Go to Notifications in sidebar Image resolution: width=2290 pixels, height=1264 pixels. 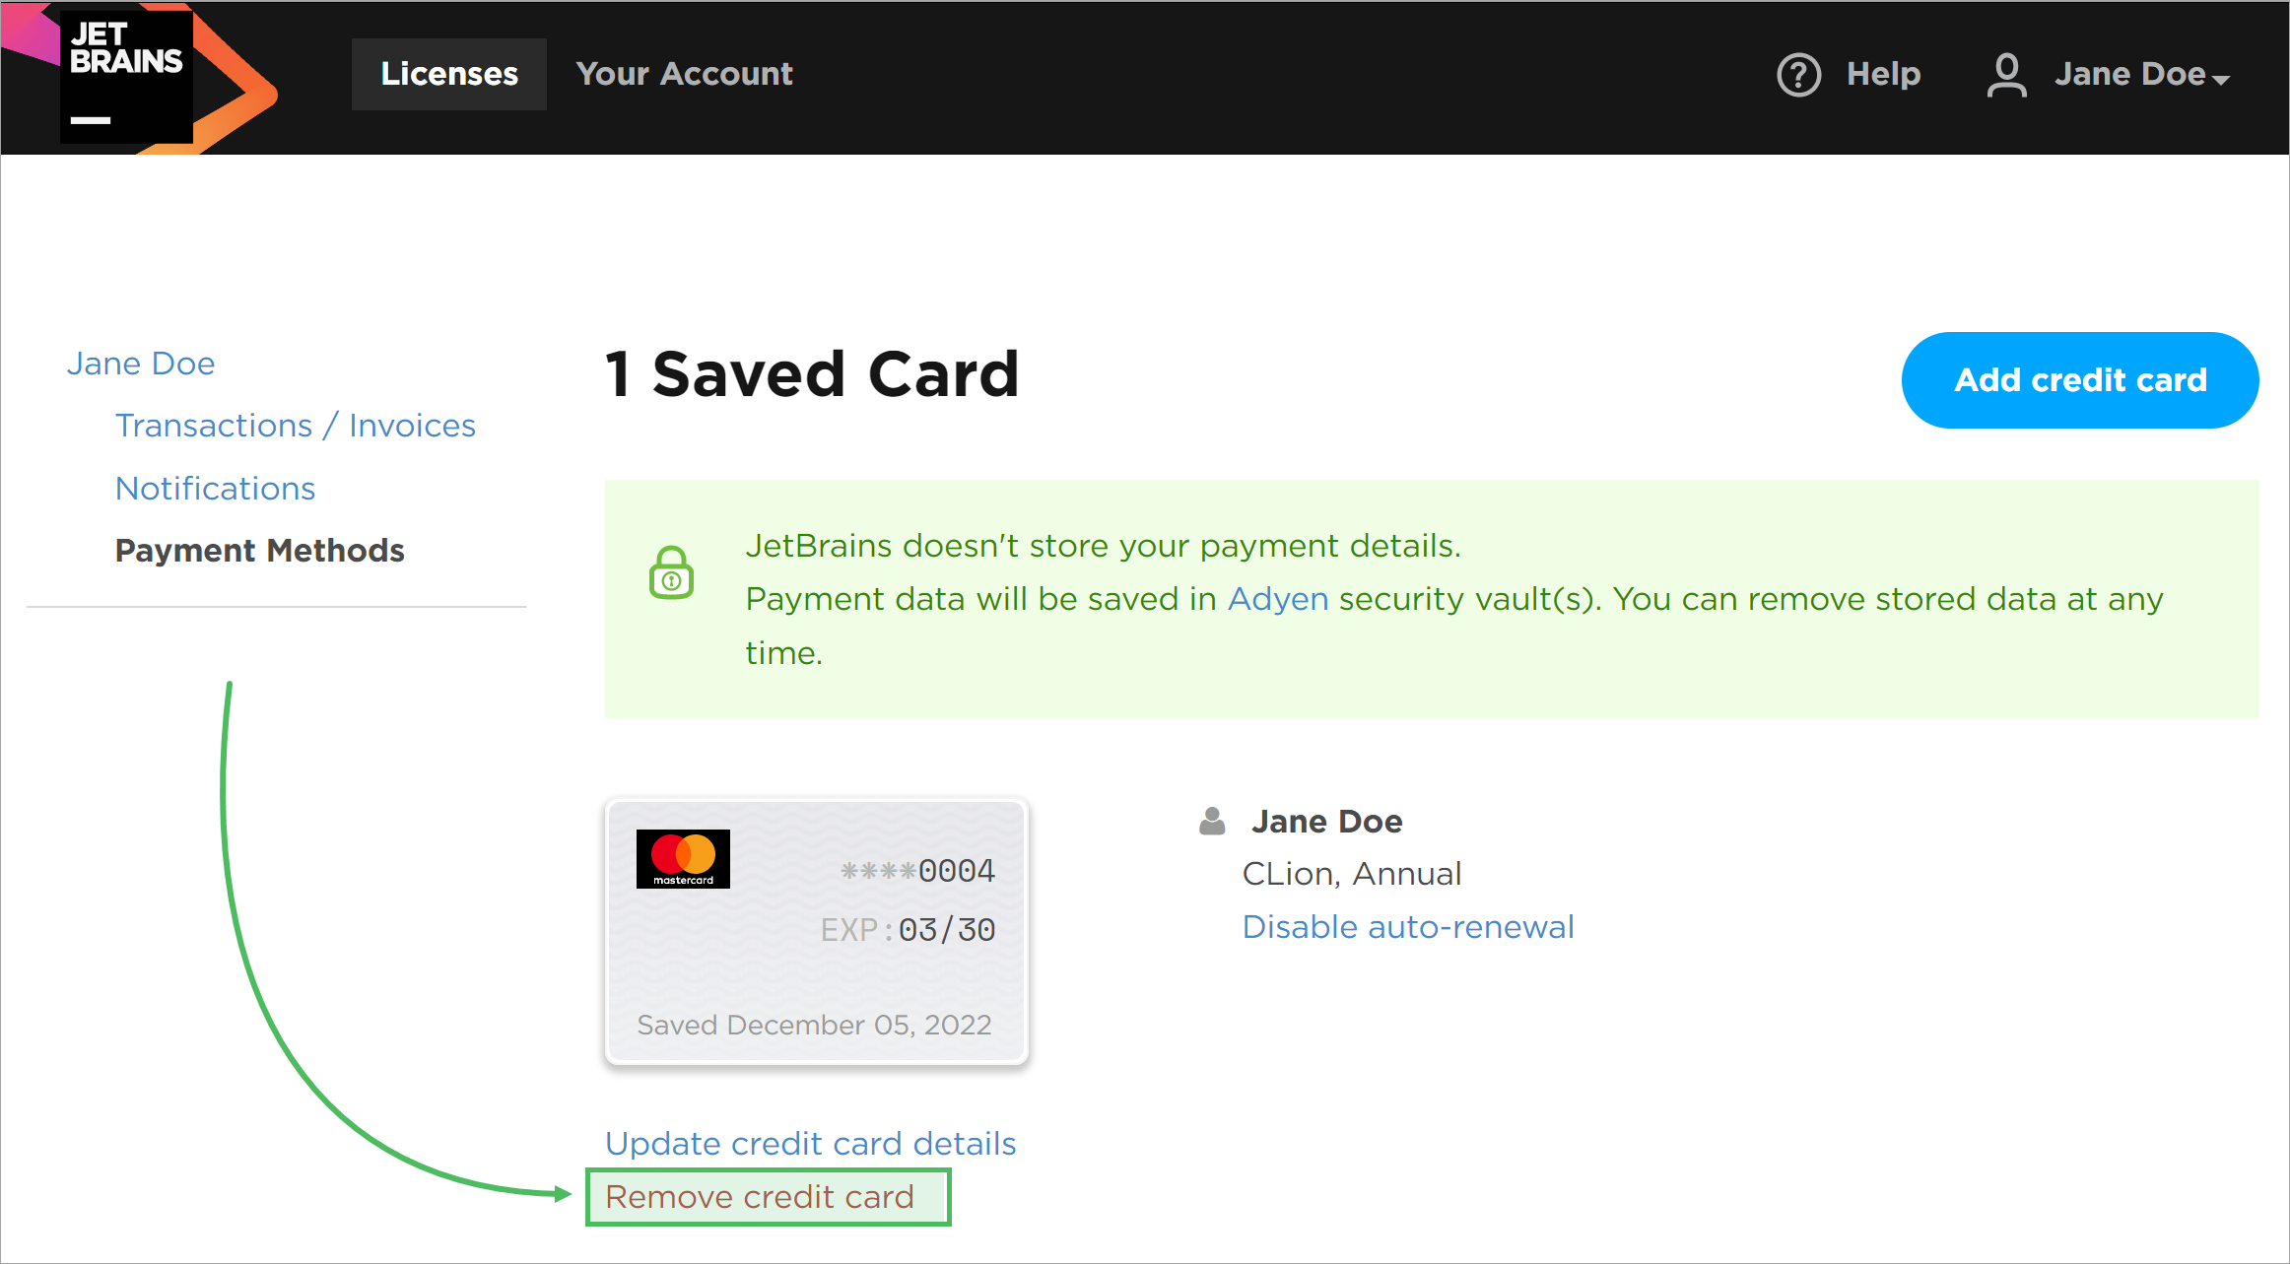click(215, 489)
